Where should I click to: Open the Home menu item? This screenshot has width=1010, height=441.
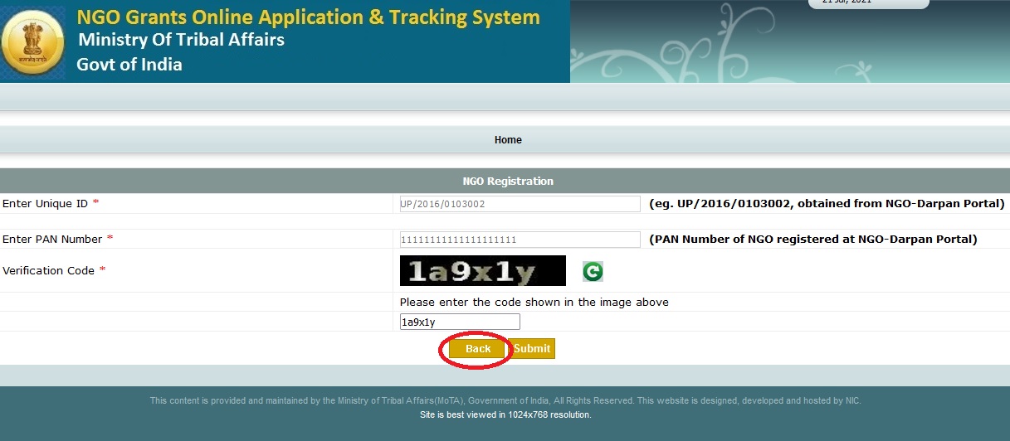click(508, 140)
